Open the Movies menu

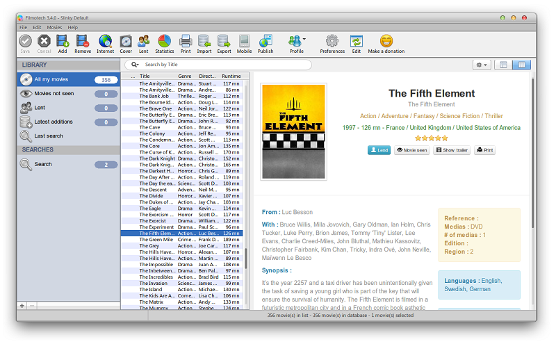[54, 27]
